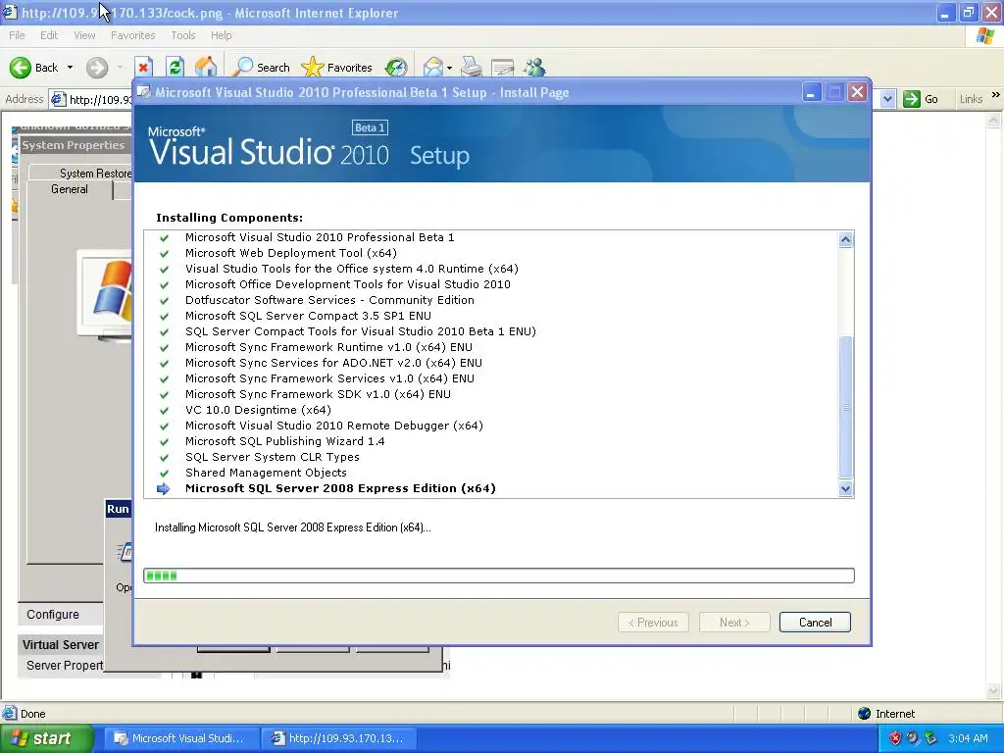Click the red security shield tray icon
This screenshot has height=753, width=1004.
coord(895,739)
